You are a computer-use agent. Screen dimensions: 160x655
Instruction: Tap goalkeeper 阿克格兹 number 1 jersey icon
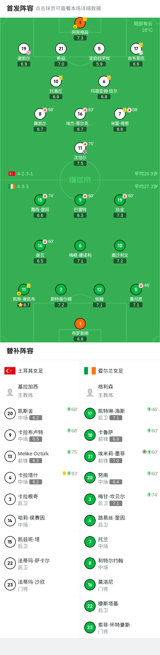80,23
